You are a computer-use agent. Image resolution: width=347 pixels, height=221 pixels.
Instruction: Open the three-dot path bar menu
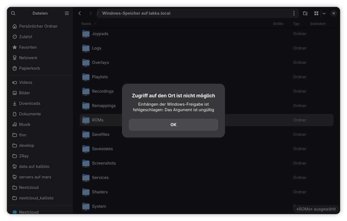click(x=294, y=13)
